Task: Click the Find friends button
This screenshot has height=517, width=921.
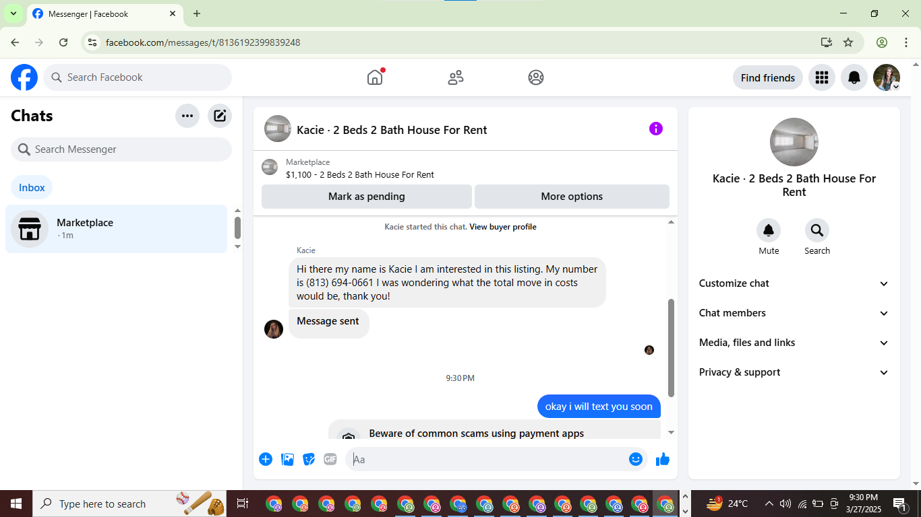Action: 768,77
